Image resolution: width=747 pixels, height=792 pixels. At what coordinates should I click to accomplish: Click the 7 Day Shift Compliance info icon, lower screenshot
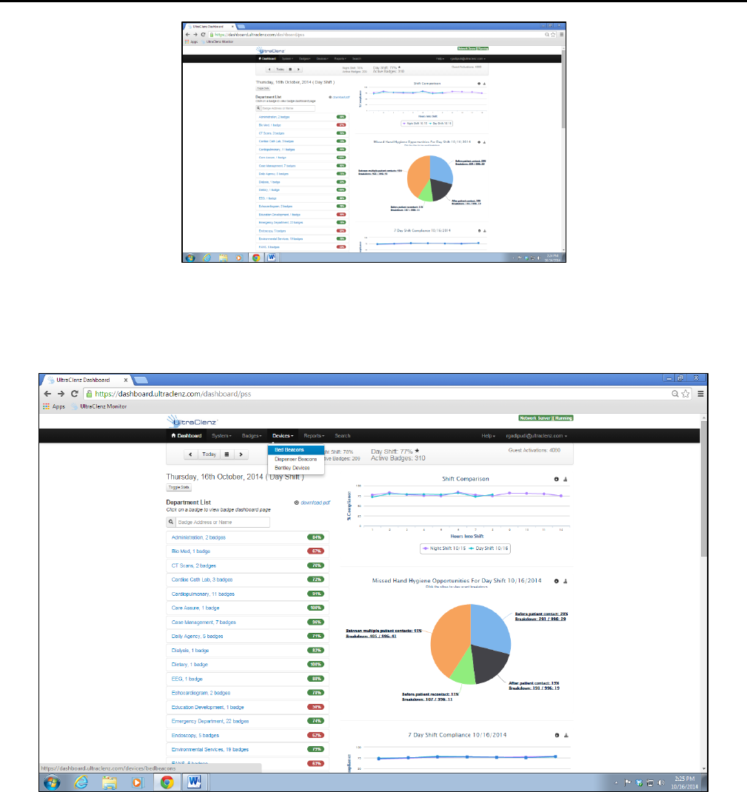click(x=557, y=736)
